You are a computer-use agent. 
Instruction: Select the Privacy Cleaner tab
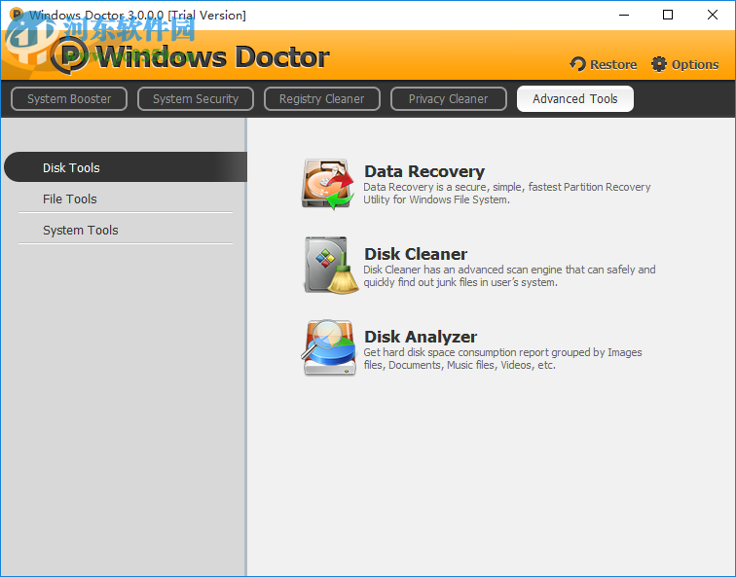click(x=448, y=99)
